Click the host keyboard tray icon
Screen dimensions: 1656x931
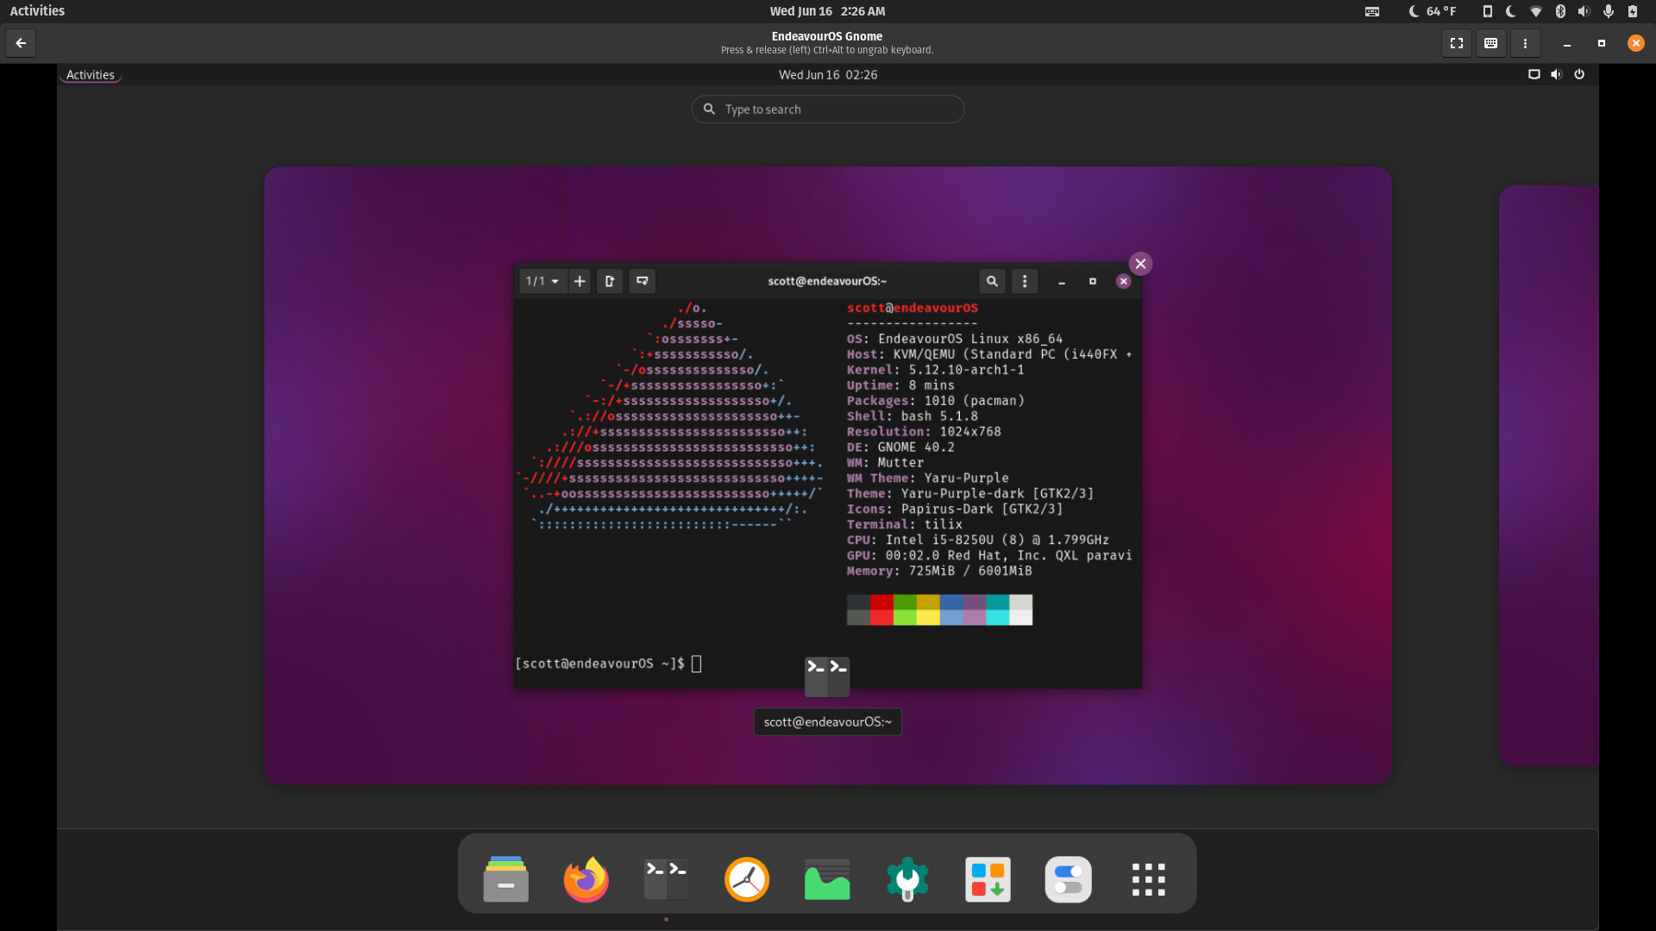pos(1372,11)
